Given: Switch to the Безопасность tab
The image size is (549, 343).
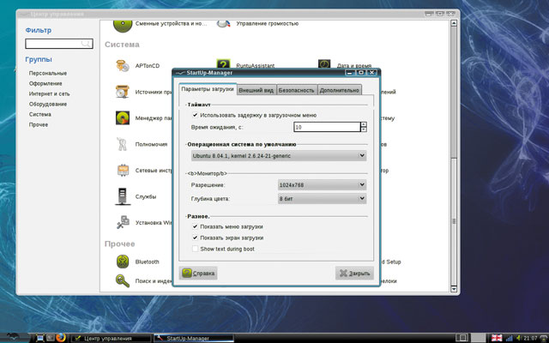Looking at the screenshot, I should pyautogui.click(x=297, y=90).
